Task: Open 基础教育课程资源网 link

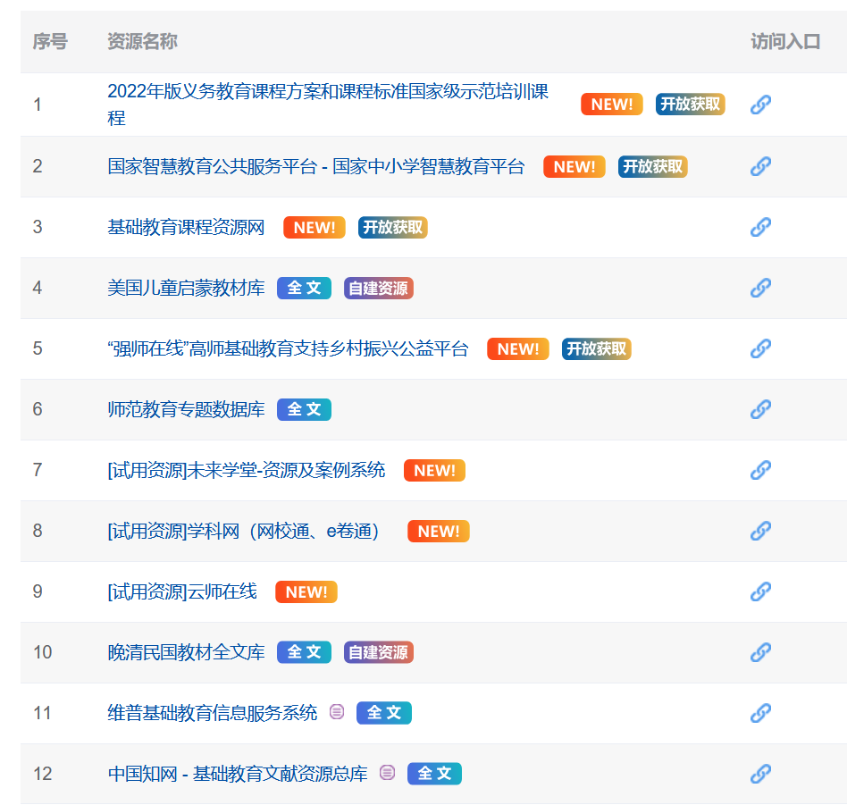Action: coord(186,228)
